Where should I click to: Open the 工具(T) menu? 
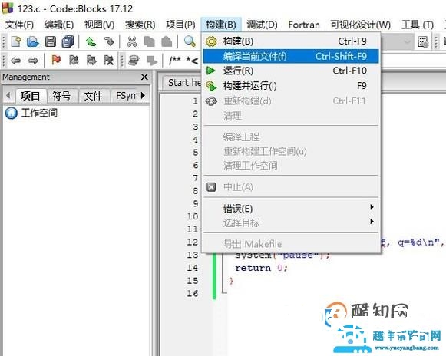418,25
